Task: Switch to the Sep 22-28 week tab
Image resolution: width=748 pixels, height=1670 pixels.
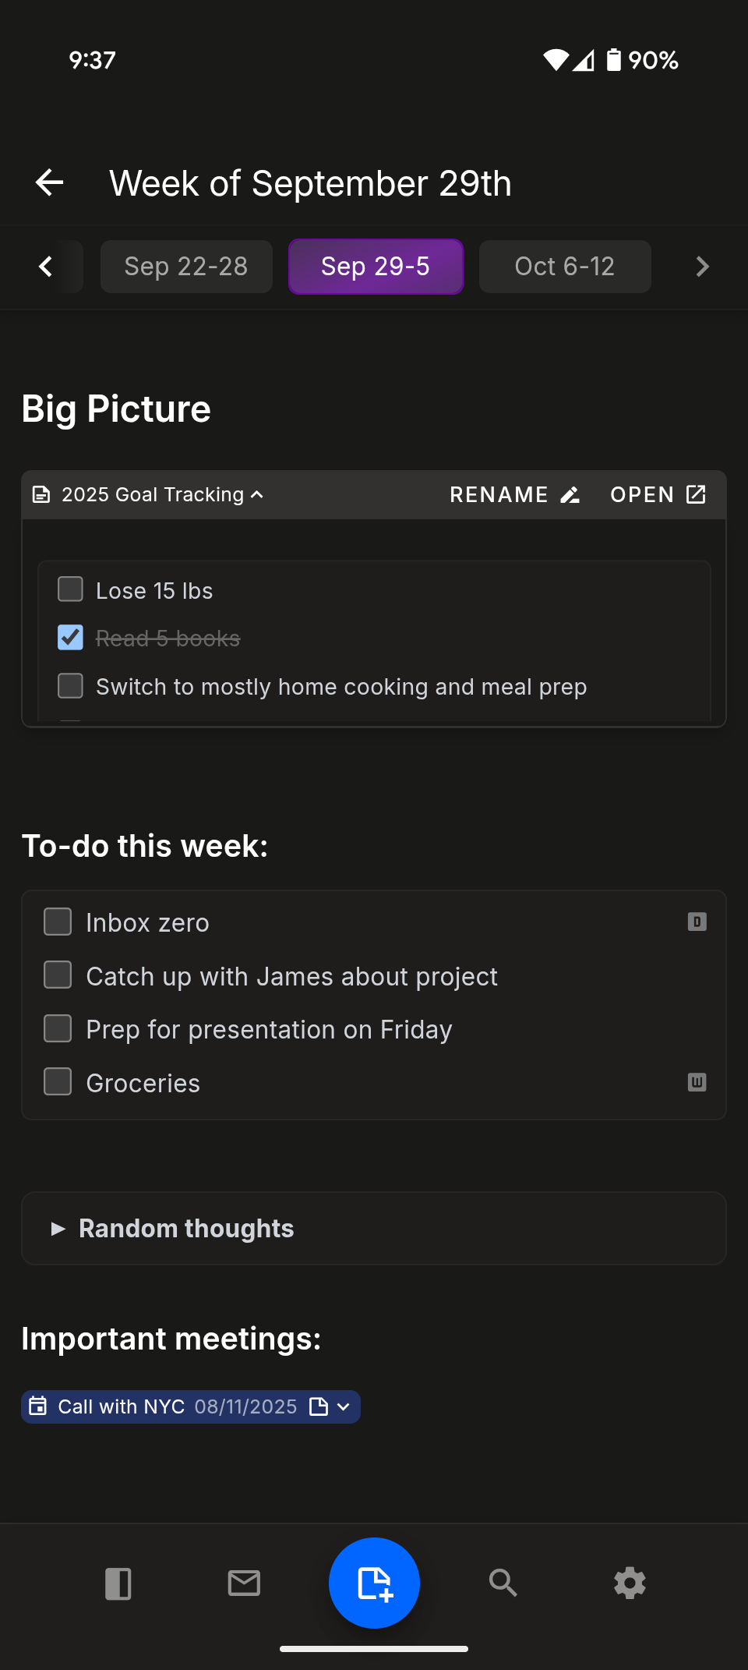Action: click(186, 267)
